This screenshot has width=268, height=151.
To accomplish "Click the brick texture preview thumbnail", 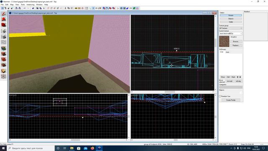I will click(224, 42).
